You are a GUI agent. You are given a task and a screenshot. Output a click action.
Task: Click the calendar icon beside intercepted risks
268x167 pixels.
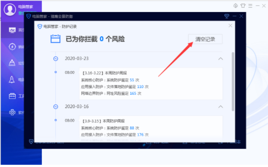55,39
